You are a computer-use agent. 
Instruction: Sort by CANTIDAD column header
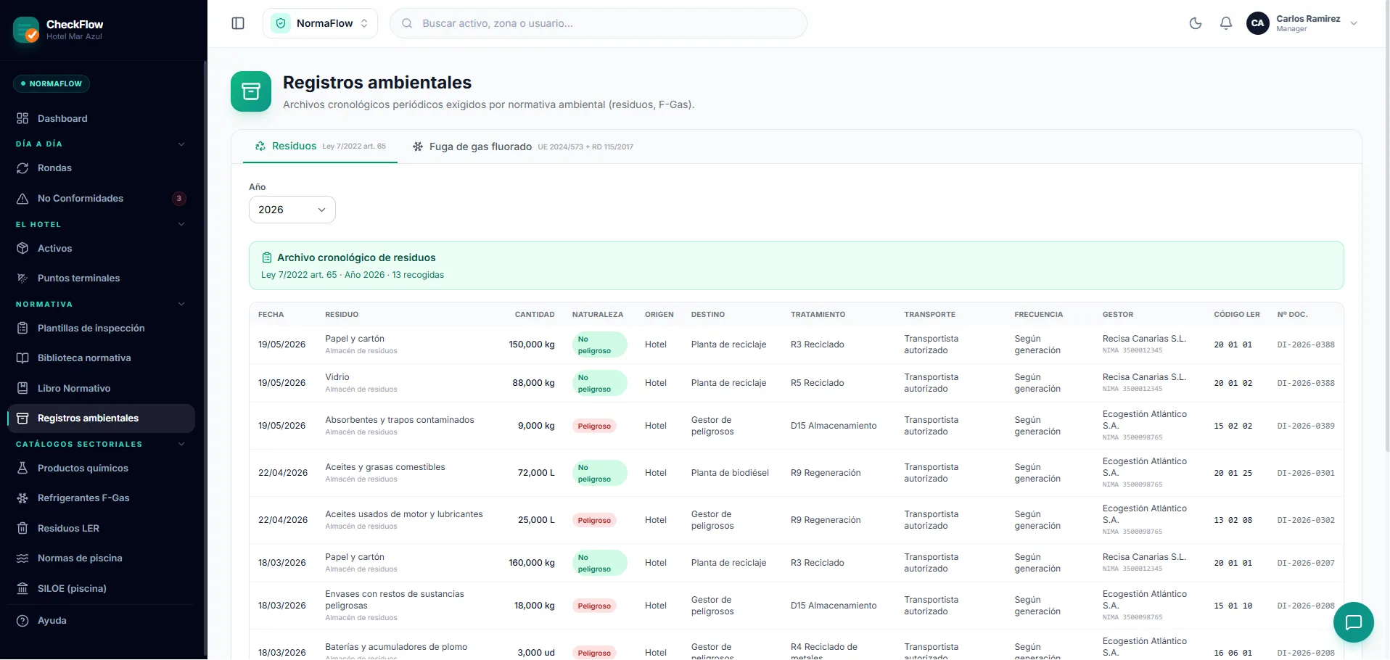click(535, 314)
